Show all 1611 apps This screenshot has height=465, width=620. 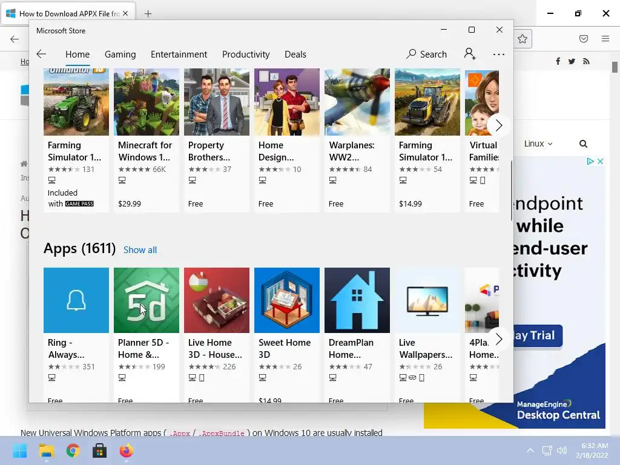tap(140, 250)
